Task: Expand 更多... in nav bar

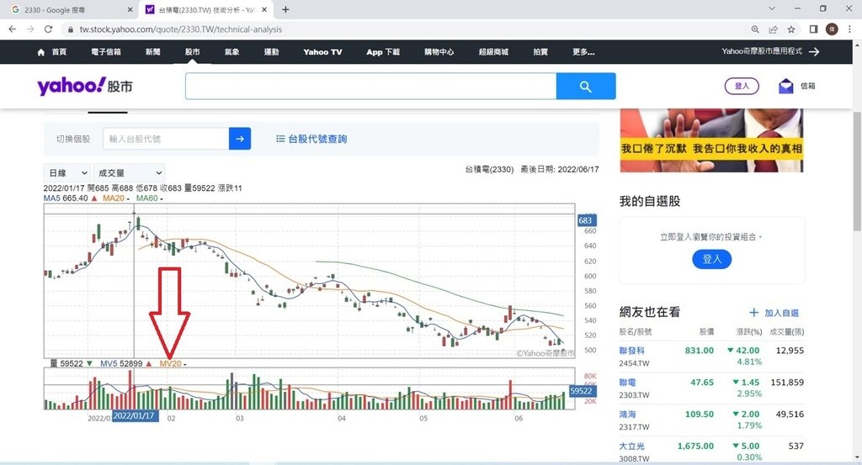Action: pyautogui.click(x=583, y=52)
